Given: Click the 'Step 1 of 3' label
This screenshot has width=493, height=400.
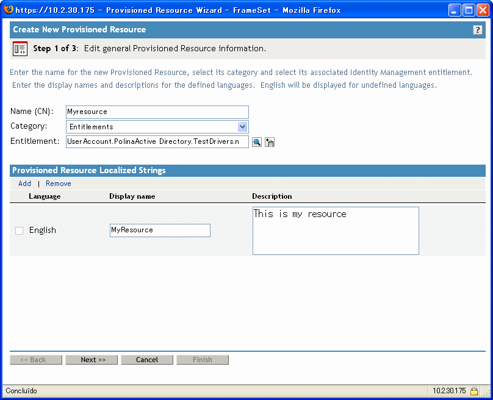Looking at the screenshot, I should (56, 48).
